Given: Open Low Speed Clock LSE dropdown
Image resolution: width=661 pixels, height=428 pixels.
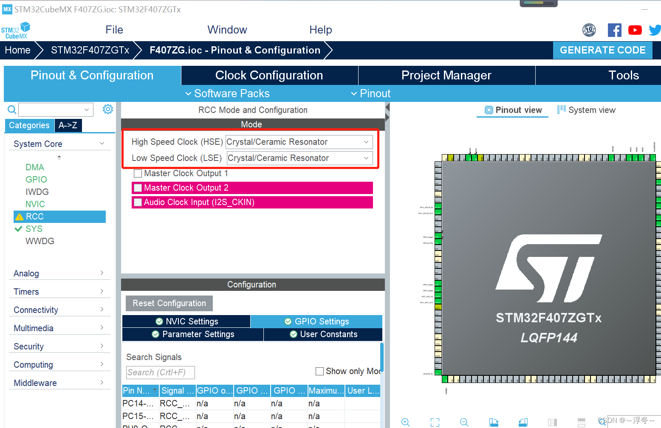Looking at the screenshot, I should coord(300,158).
